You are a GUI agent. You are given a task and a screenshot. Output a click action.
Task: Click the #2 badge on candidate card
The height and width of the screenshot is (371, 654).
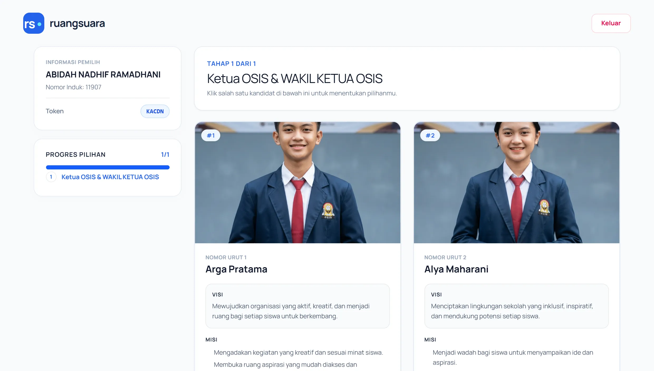(430, 135)
